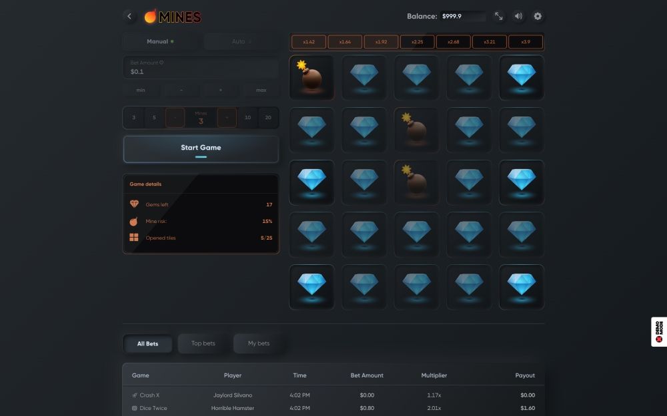Toggle fullscreen with the expand arrows icon
This screenshot has height=416, width=667.
(498, 16)
